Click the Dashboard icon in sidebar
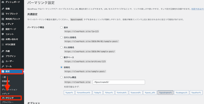The height and width of the screenshot is (104, 204). 3,2
